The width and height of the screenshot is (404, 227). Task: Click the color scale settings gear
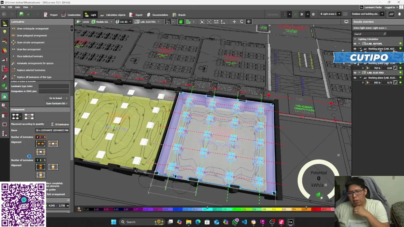(x=79, y=209)
